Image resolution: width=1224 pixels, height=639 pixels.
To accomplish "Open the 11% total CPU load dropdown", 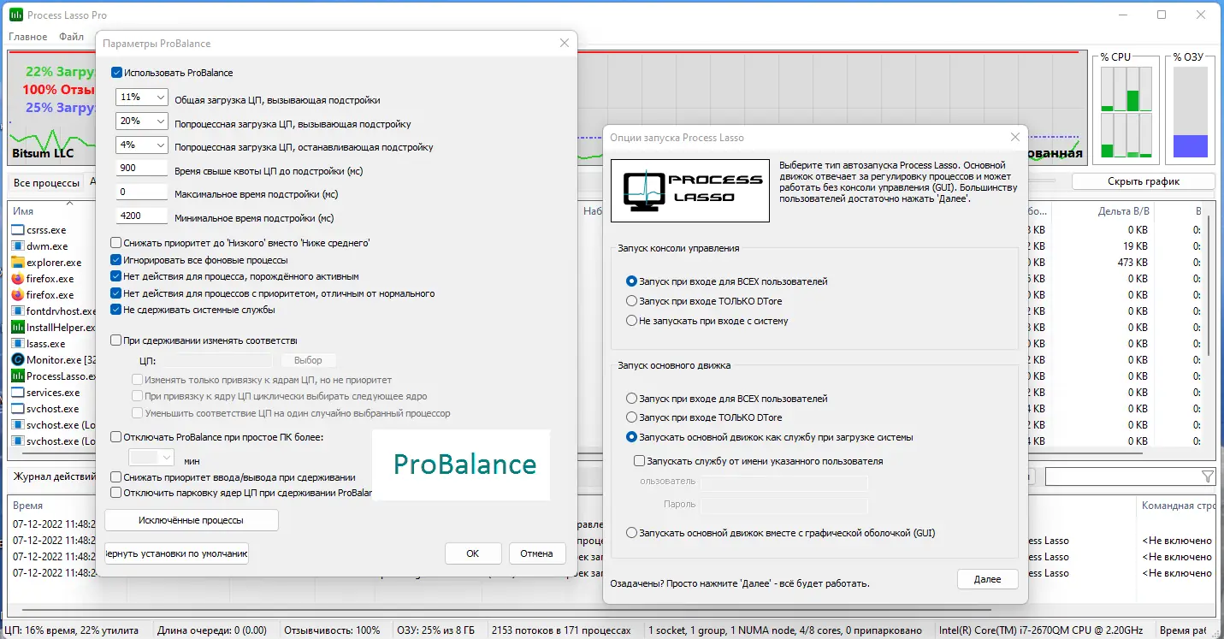I will pyautogui.click(x=142, y=98).
